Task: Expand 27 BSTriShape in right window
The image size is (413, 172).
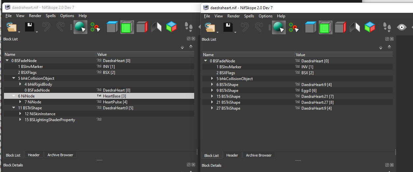Action: [212, 108]
